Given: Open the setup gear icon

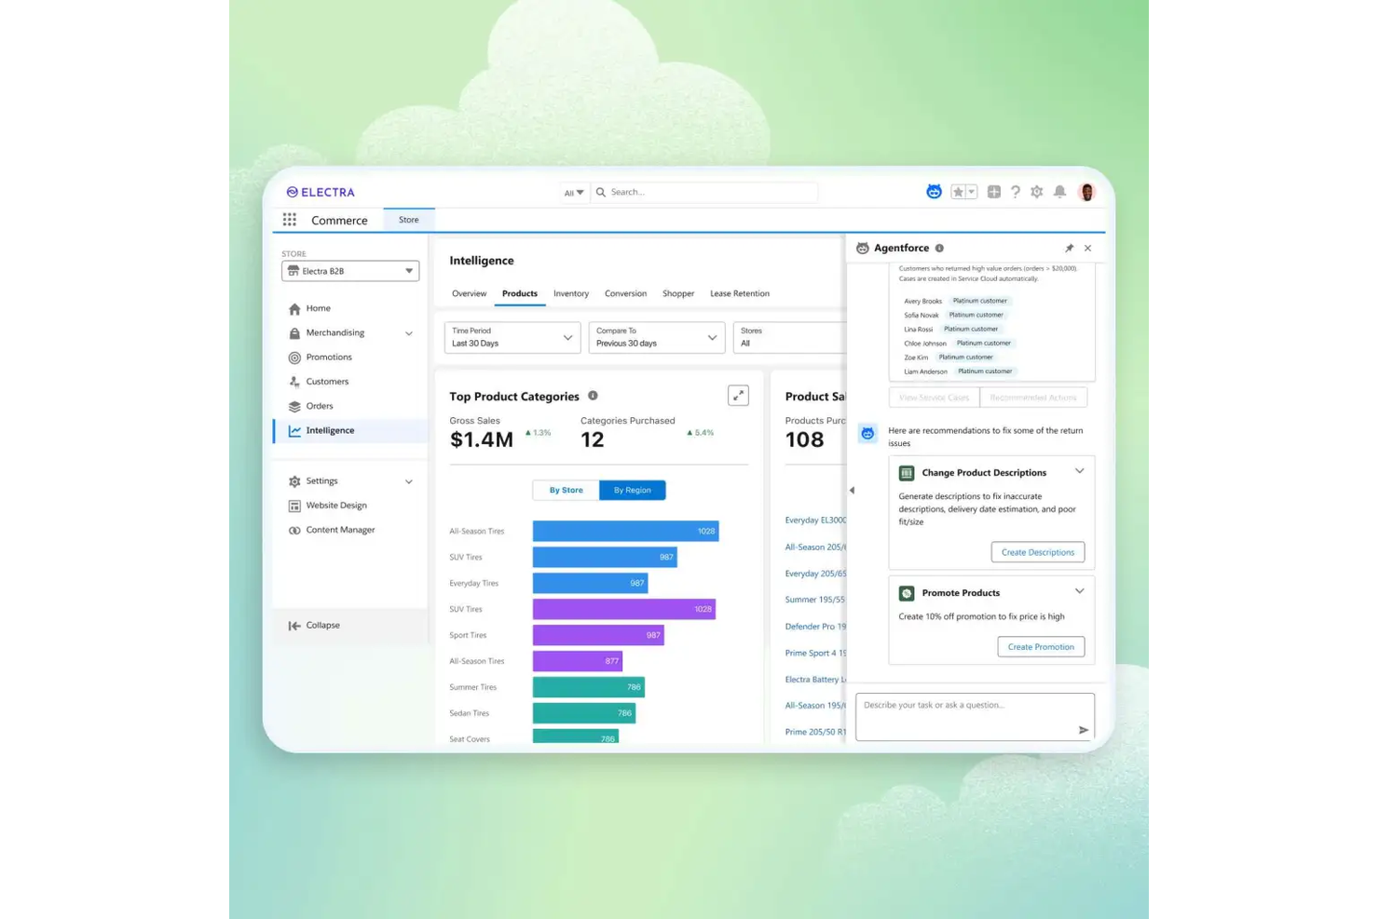Looking at the screenshot, I should 1037,192.
